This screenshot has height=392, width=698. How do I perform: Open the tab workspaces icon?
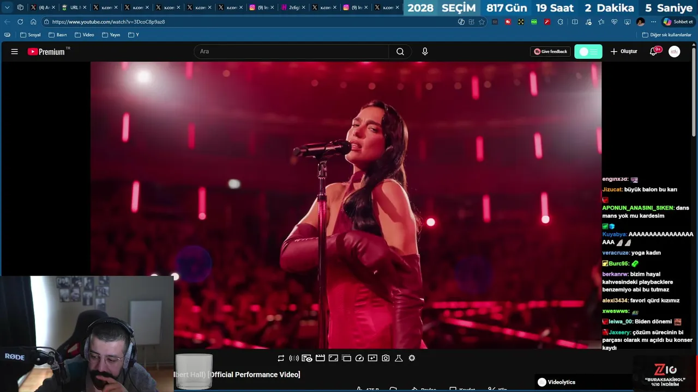pyautogui.click(x=20, y=8)
